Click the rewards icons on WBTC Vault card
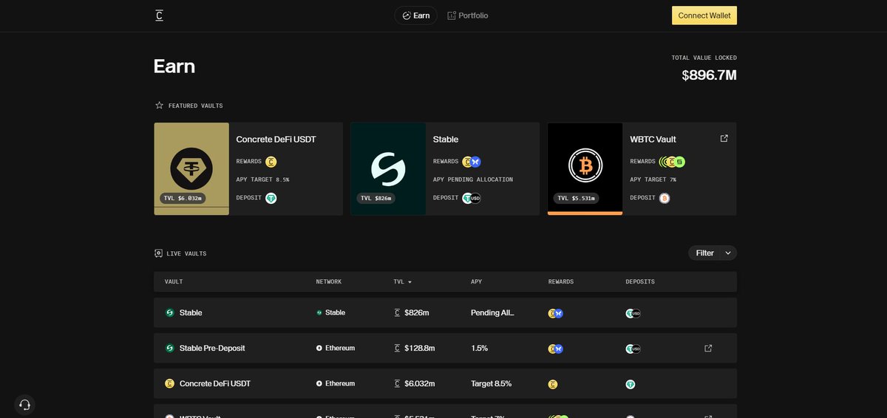887x418 pixels. [x=673, y=162]
